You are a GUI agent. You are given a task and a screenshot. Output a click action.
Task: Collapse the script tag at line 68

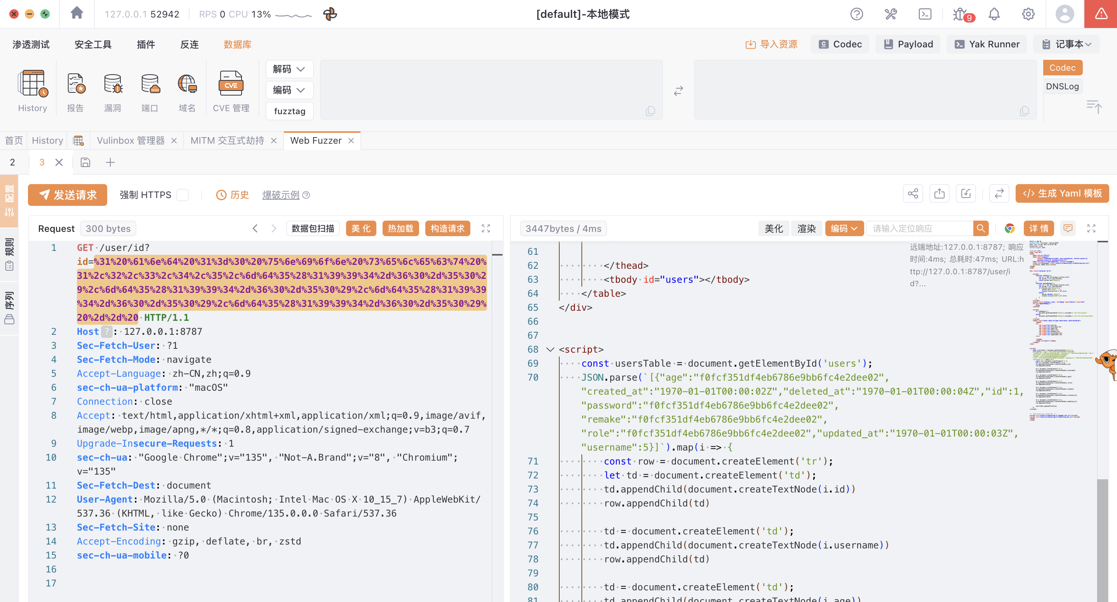click(550, 350)
